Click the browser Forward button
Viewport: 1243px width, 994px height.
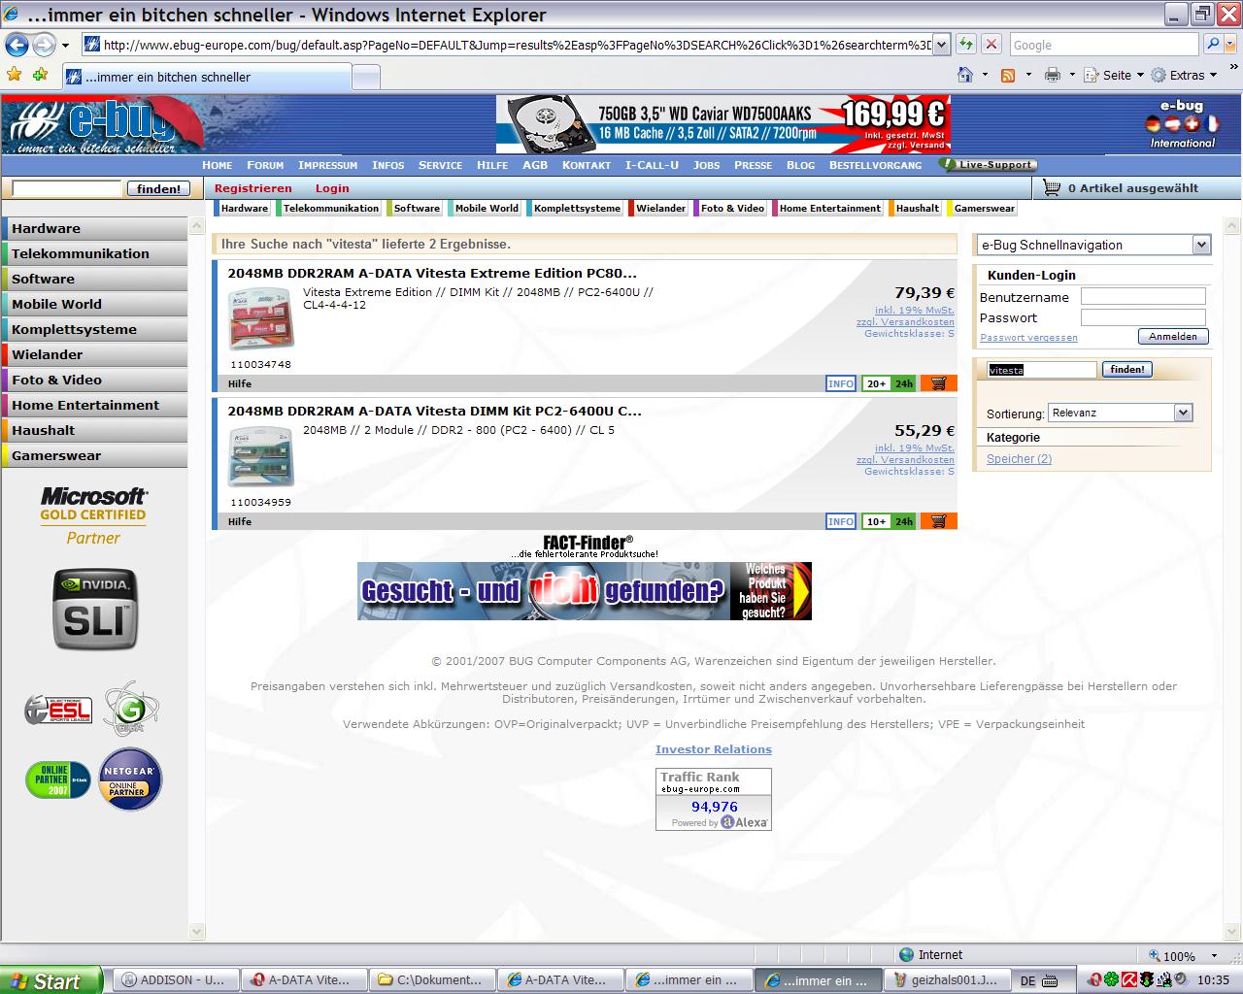point(44,45)
